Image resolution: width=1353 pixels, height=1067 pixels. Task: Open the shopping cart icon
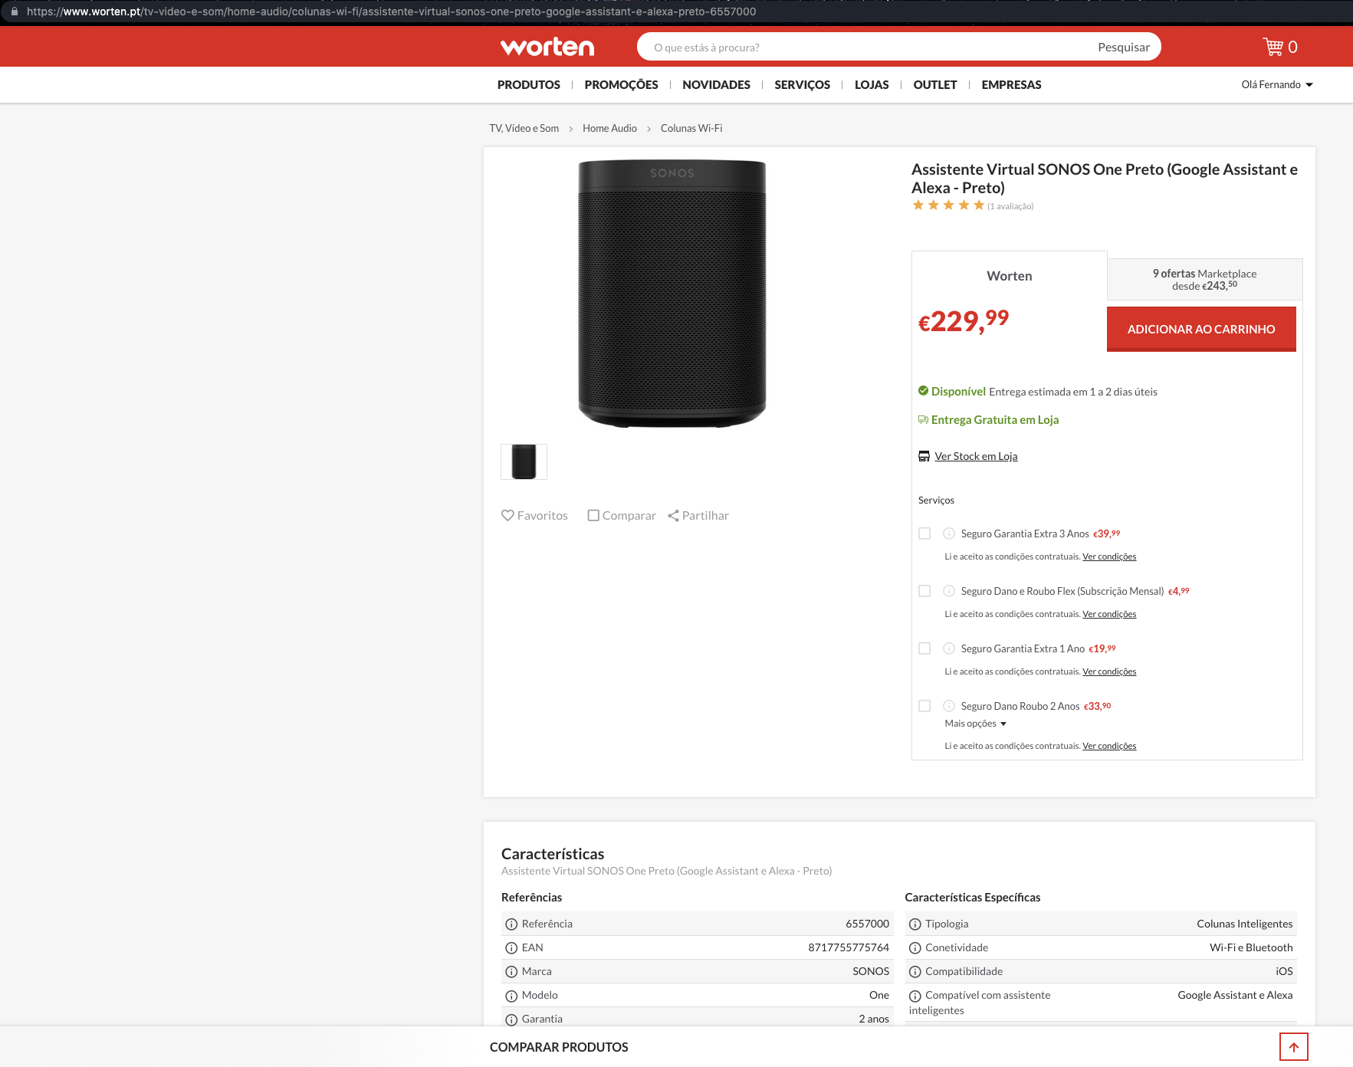pos(1273,47)
